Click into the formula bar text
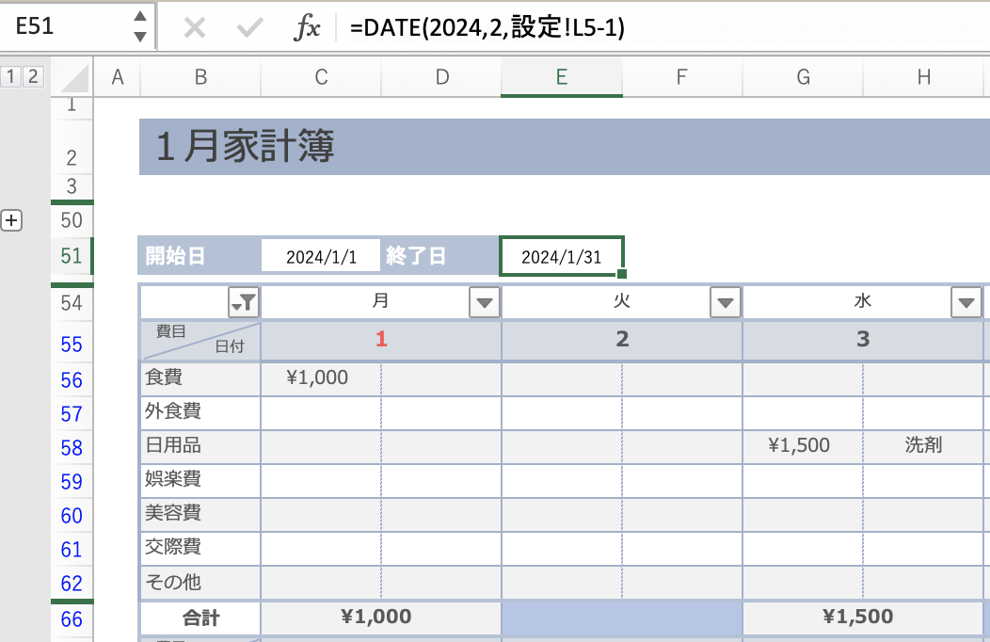 [x=659, y=28]
